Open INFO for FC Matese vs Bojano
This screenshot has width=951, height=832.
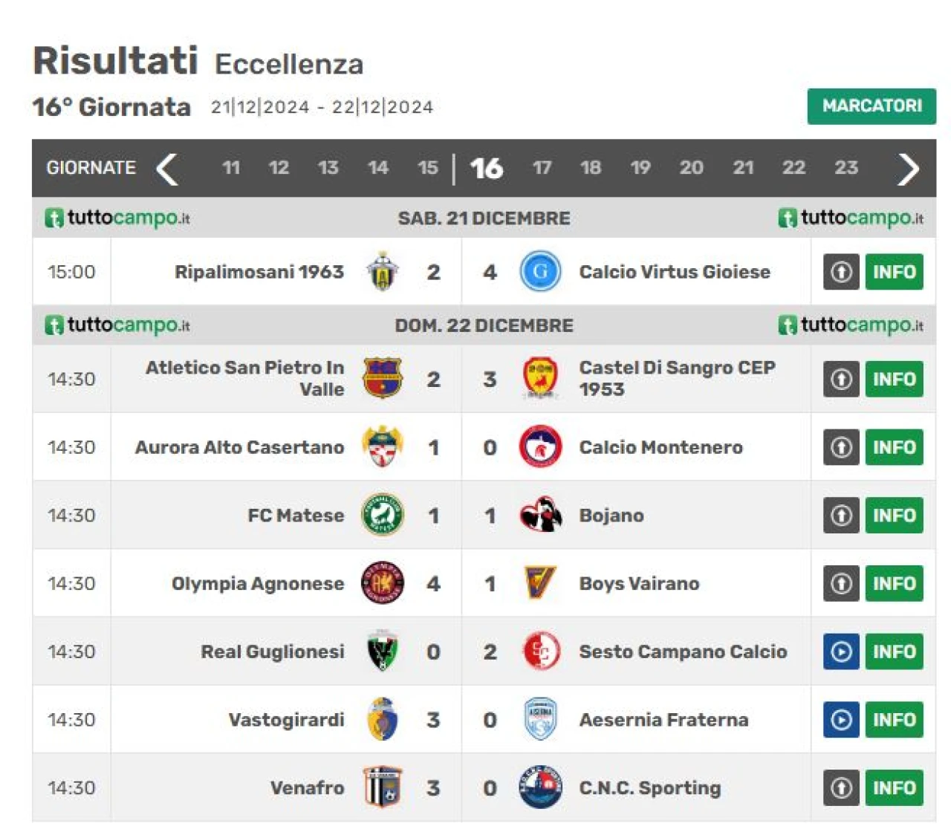pos(894,516)
